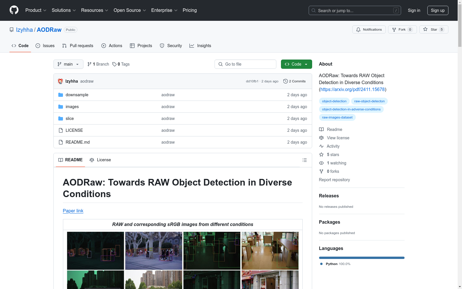This screenshot has height=289, width=462.
Task: Open the downsample folder icon
Action: point(61,95)
